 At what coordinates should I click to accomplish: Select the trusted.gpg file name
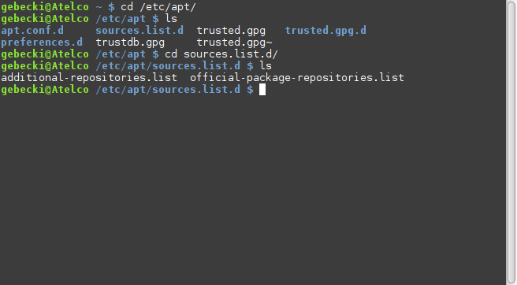(x=231, y=31)
